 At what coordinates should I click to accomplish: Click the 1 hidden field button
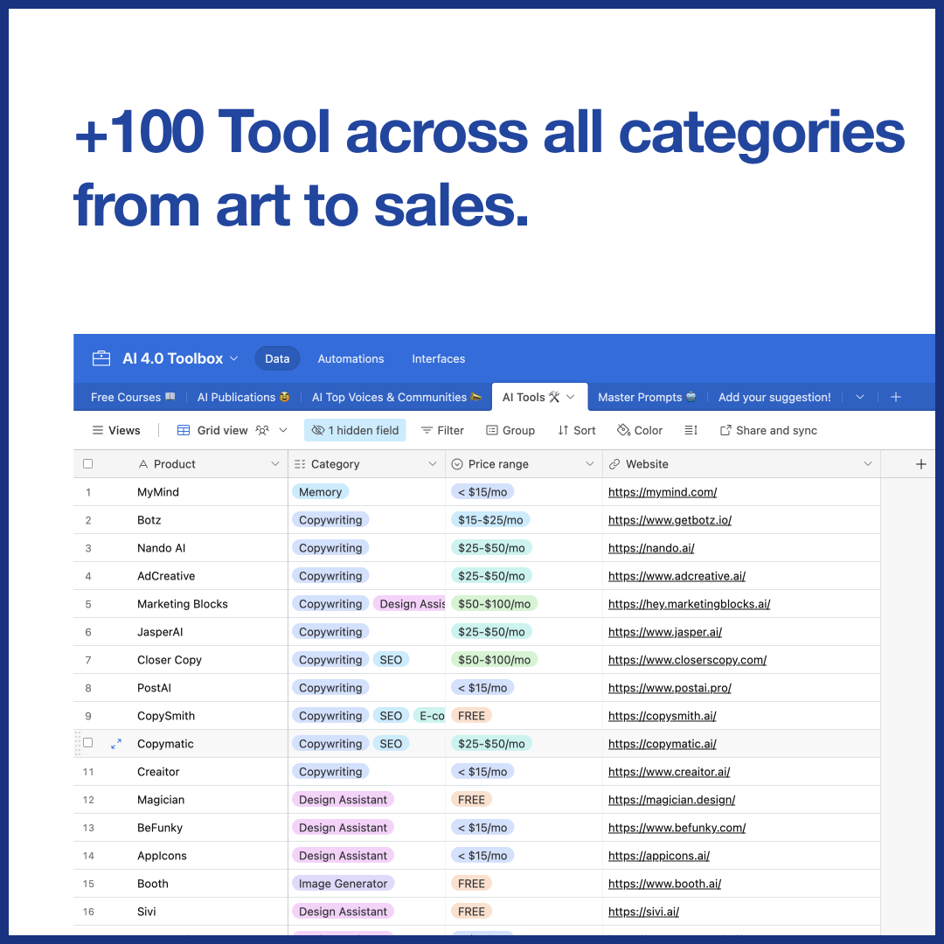(355, 430)
